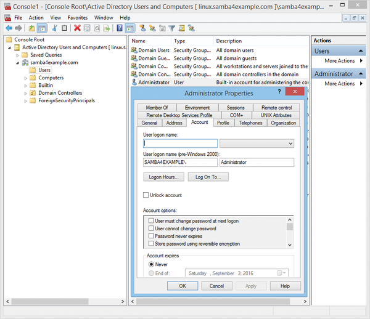This screenshot has height=319, width=370.
Task: Click the User logon name text field
Action: click(x=180, y=143)
